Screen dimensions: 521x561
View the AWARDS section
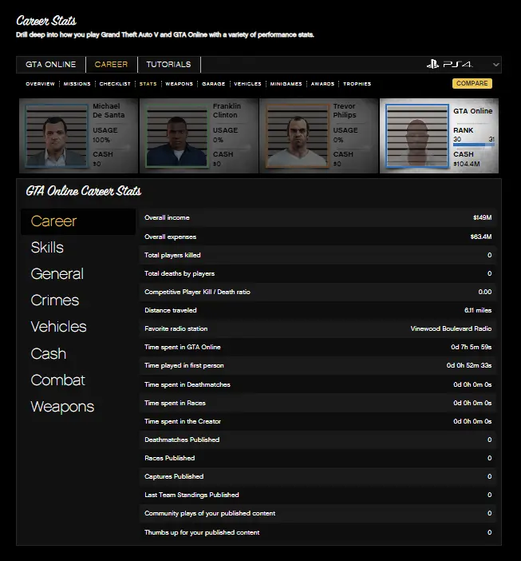coord(322,84)
